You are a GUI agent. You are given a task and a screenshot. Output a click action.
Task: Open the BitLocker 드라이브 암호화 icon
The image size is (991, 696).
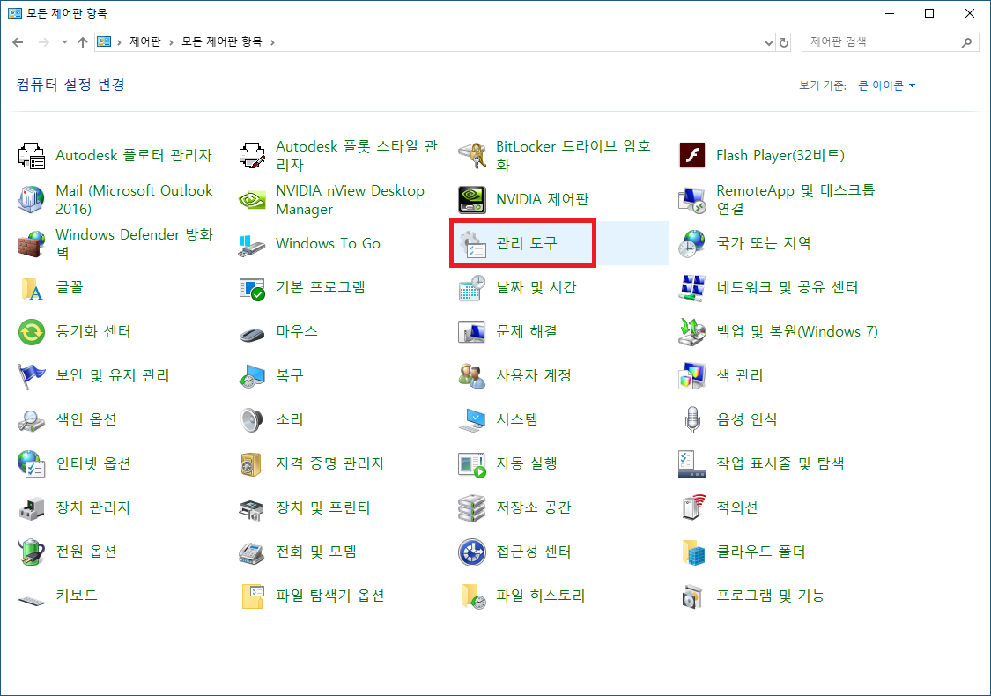pos(472,156)
